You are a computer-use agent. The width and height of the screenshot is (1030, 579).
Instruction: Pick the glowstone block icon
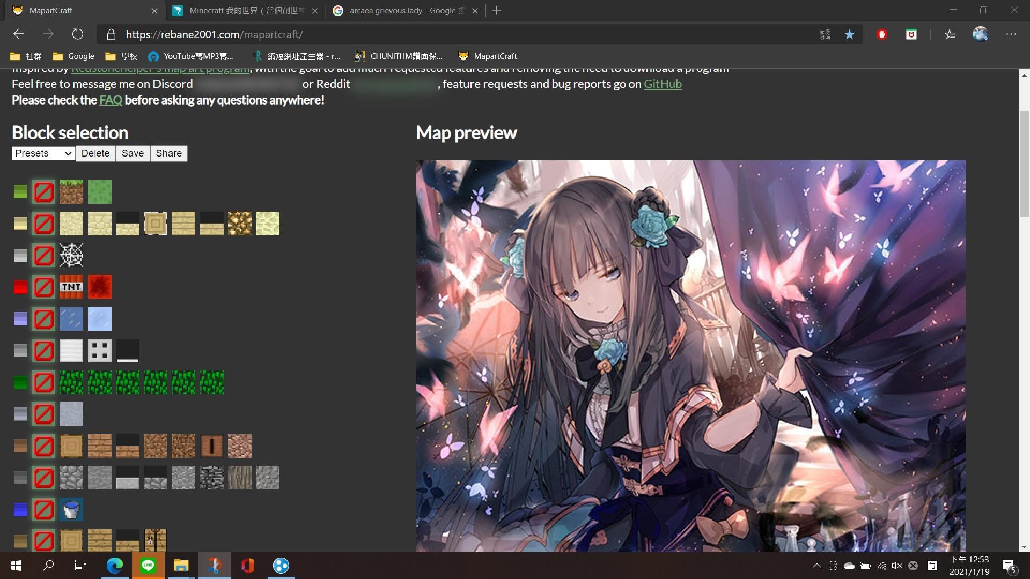click(x=240, y=224)
